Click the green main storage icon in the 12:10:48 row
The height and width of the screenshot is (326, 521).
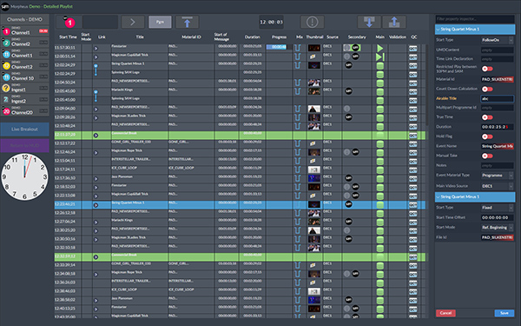pyautogui.click(x=379, y=126)
